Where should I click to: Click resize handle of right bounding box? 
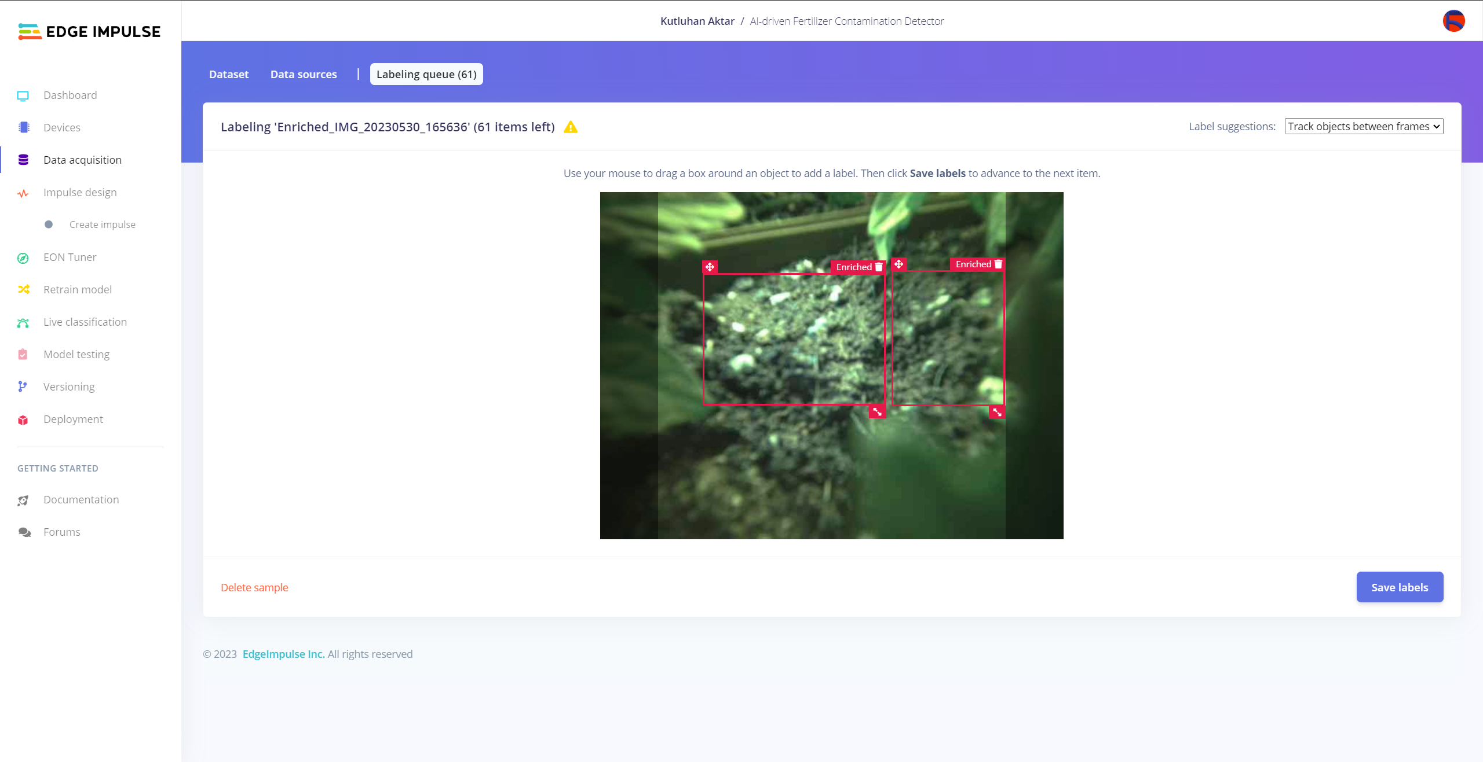[997, 412]
